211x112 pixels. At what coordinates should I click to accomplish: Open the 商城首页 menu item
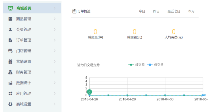pyautogui.click(x=32, y=8)
